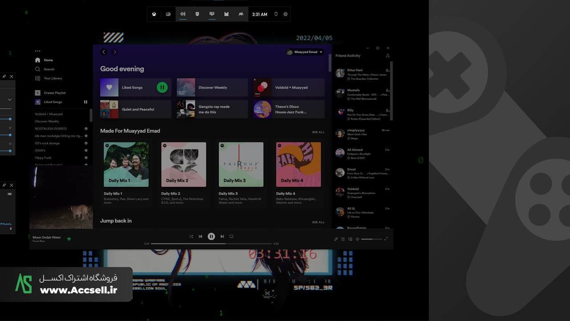Expand the chevron in the audio widget
The height and width of the screenshot is (321, 570).
pos(9,99)
